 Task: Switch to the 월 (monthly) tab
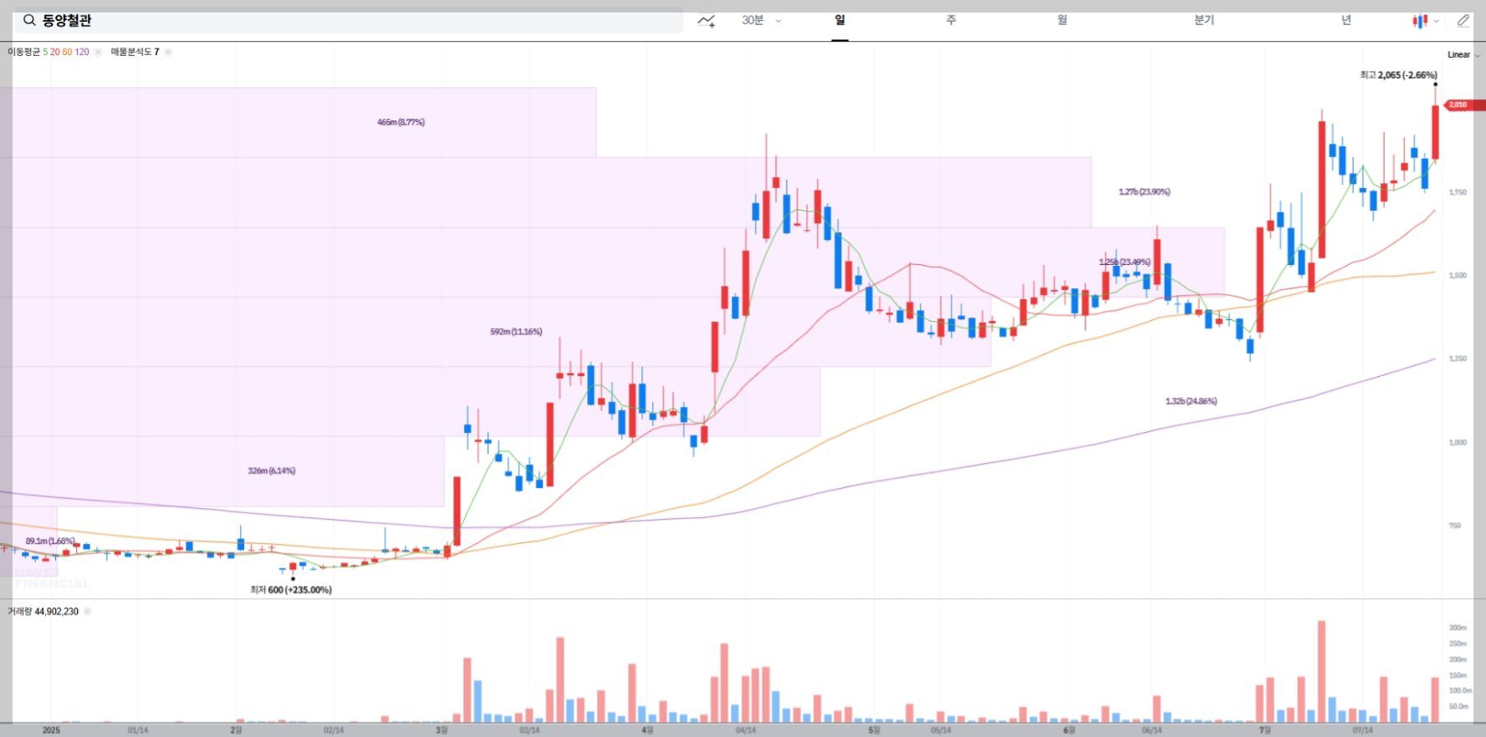(1062, 20)
